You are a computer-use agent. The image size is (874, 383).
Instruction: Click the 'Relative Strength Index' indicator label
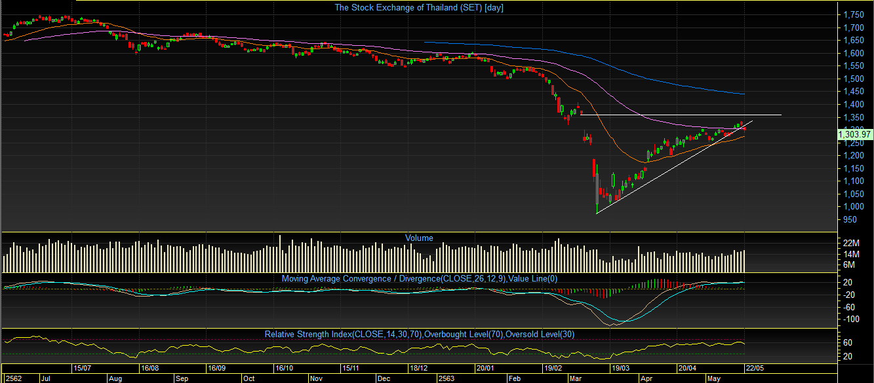pyautogui.click(x=420, y=335)
